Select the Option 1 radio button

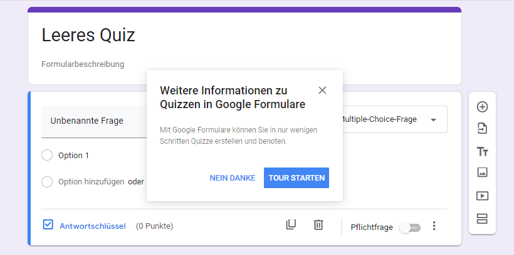[x=47, y=155]
